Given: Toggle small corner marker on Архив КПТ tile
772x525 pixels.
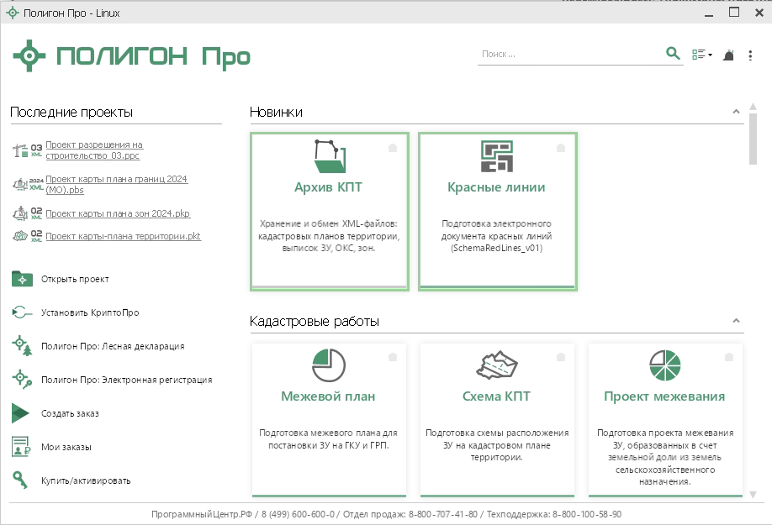Looking at the screenshot, I should (393, 148).
